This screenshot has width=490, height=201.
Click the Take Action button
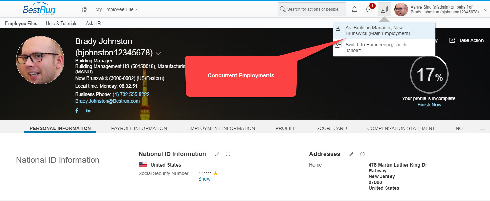click(x=466, y=40)
